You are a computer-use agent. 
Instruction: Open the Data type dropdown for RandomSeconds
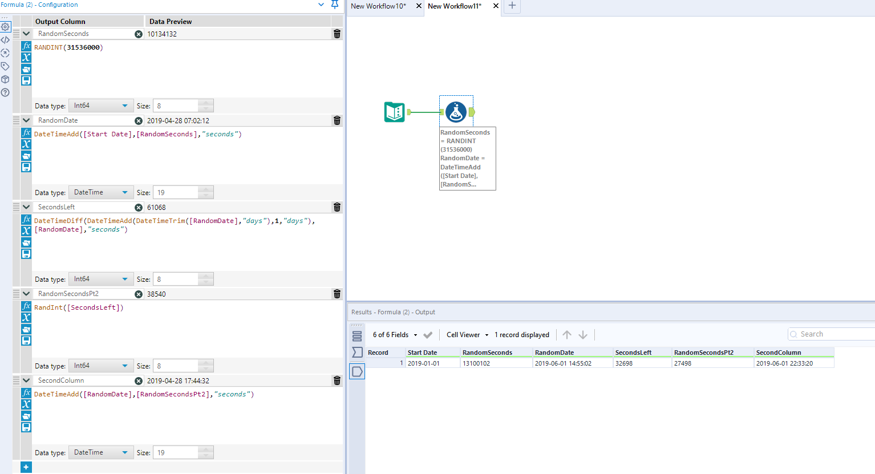[101, 106]
